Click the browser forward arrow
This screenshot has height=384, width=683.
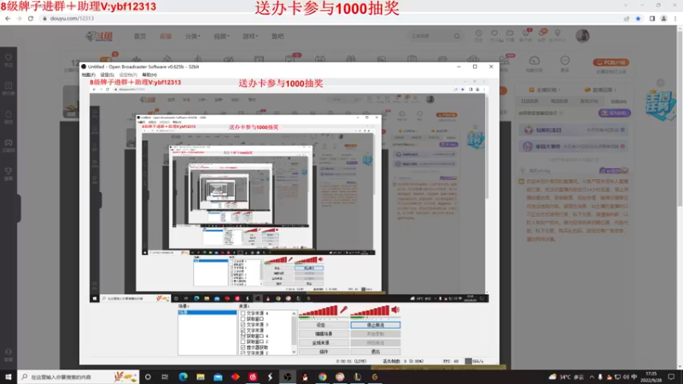pos(19,18)
